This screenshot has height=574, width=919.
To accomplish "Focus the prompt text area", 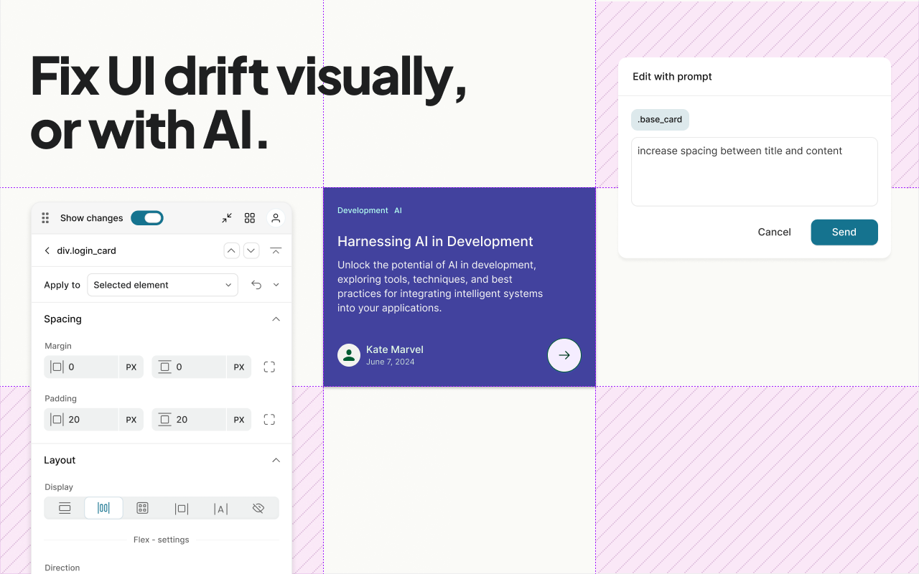I will coord(755,171).
